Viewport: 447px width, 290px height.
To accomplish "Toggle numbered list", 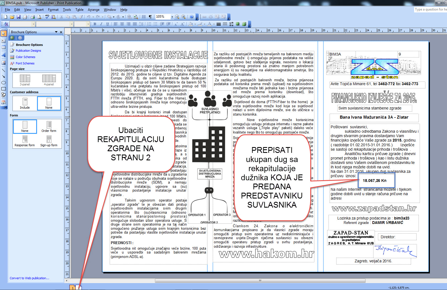I will click(x=149, y=24).
